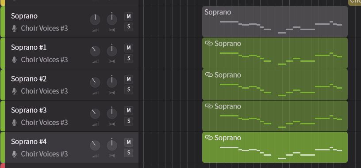Open Choir Voices #3 instrument on Soprano #2
Image resolution: width=361 pixels, height=168 pixels.
[x=44, y=91]
